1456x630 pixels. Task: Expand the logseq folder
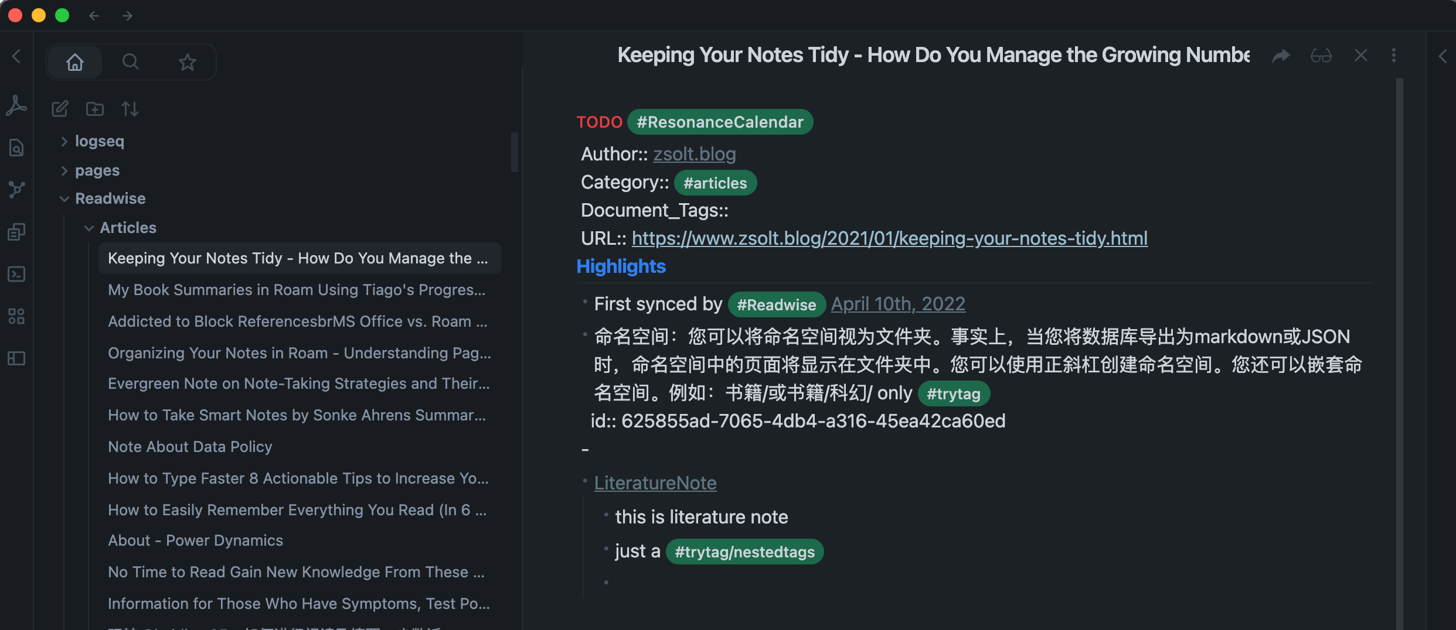coord(63,141)
